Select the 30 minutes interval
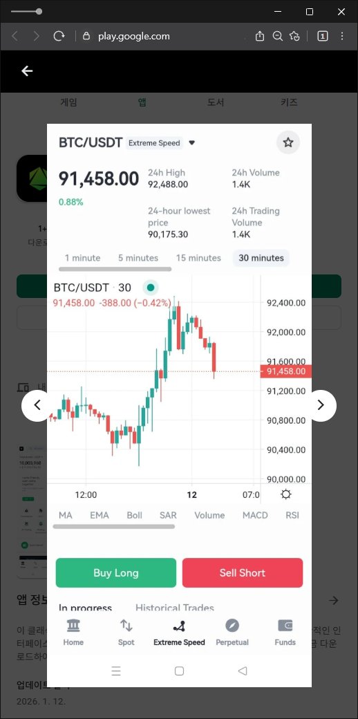The width and height of the screenshot is (358, 719). 261,258
